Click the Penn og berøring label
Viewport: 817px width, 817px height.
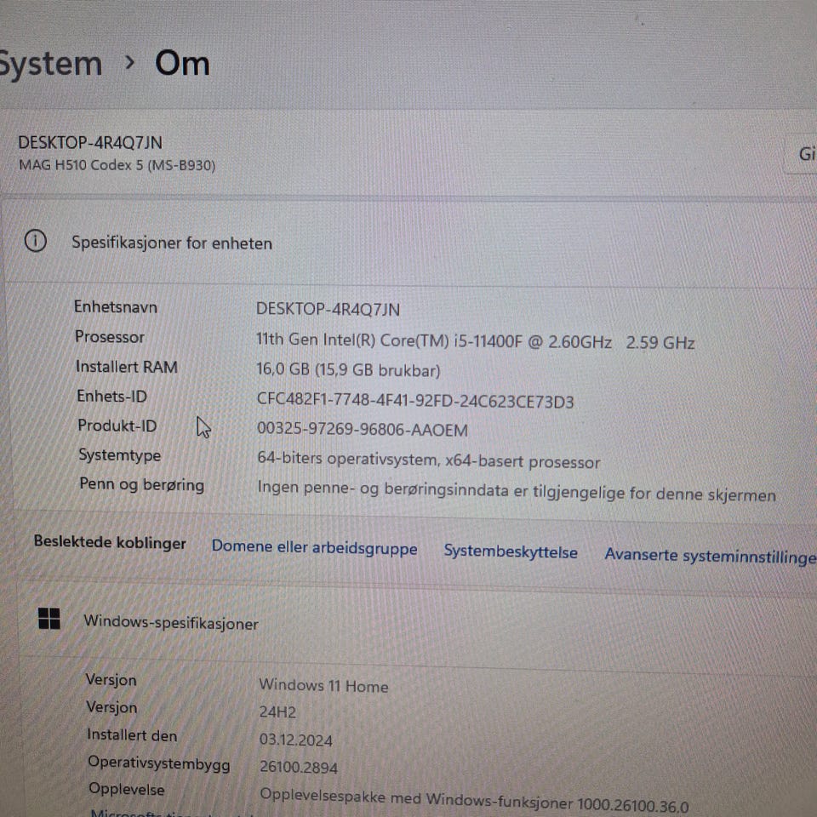tap(141, 484)
